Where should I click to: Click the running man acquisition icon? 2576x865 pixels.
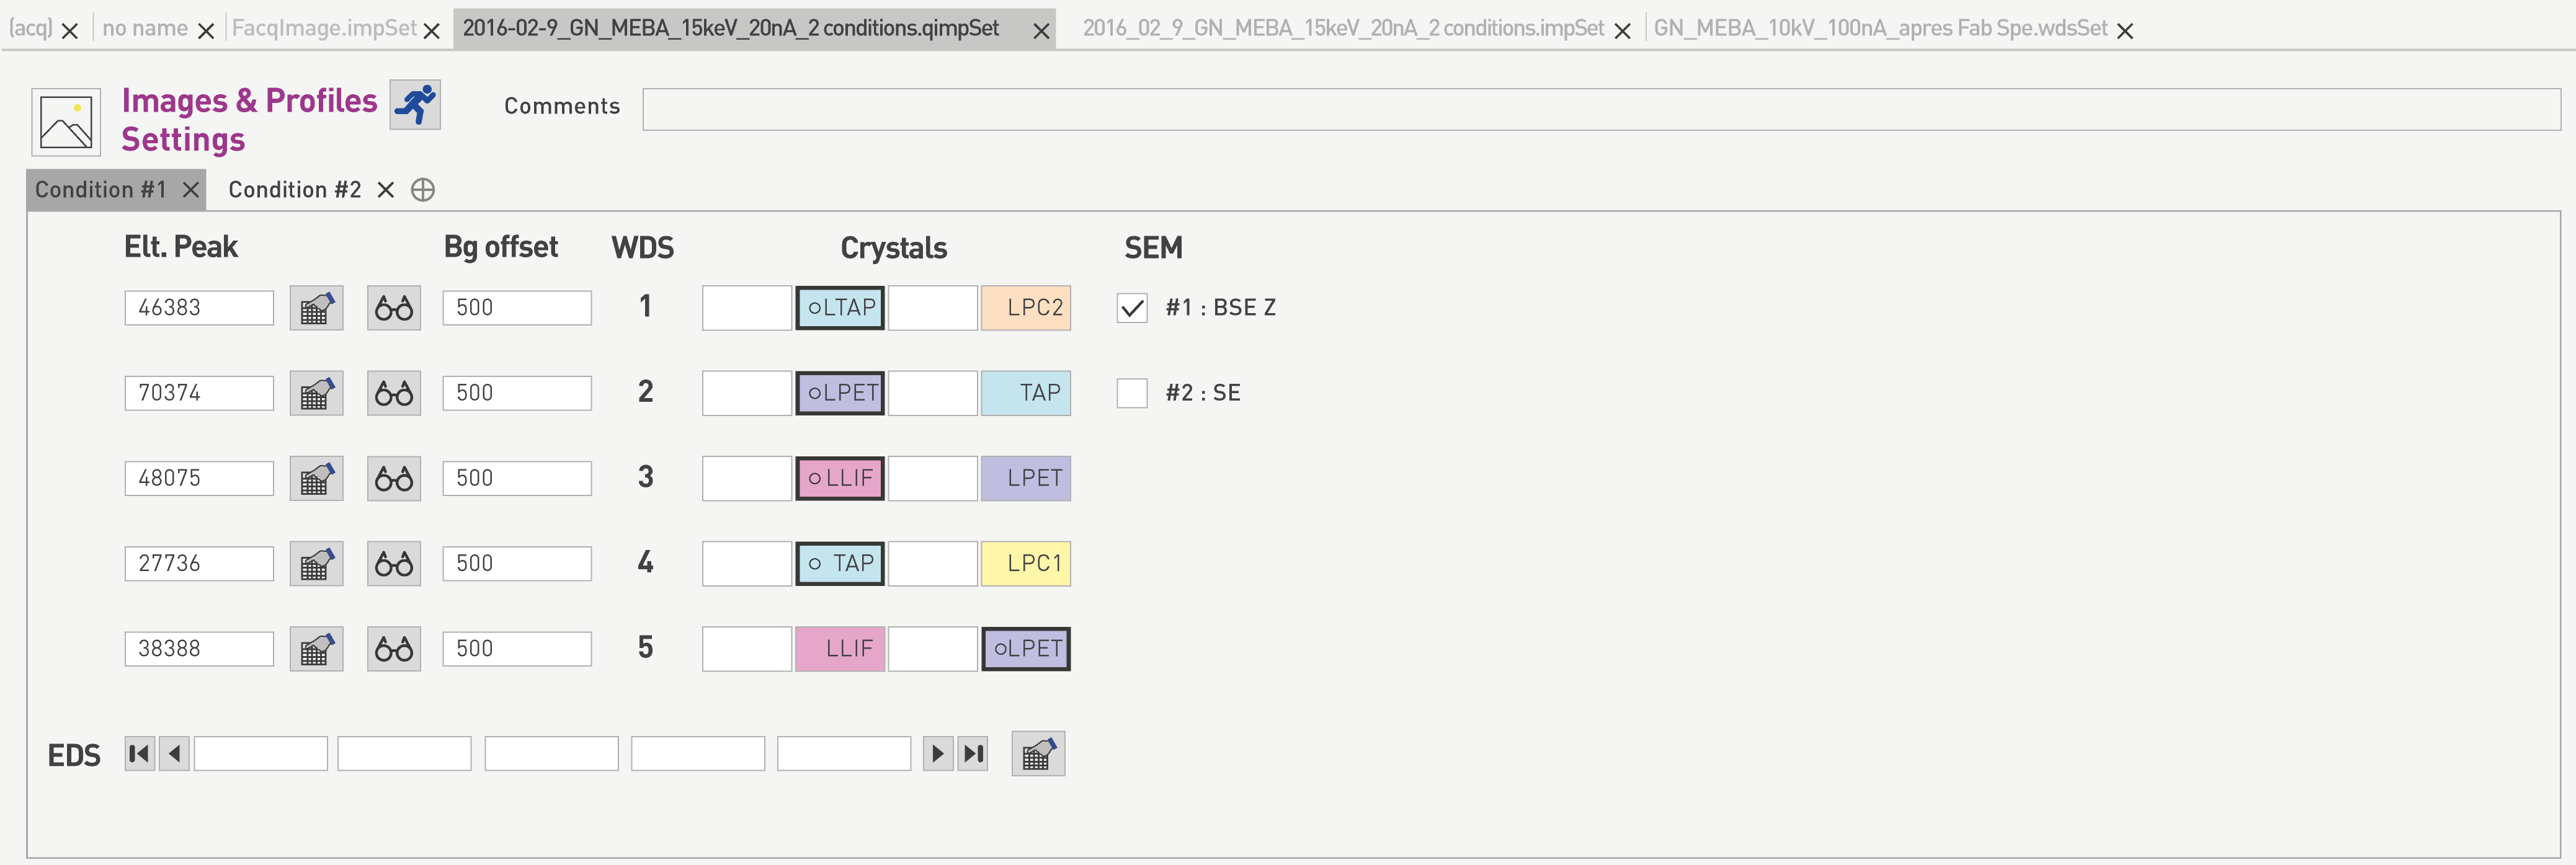[414, 104]
